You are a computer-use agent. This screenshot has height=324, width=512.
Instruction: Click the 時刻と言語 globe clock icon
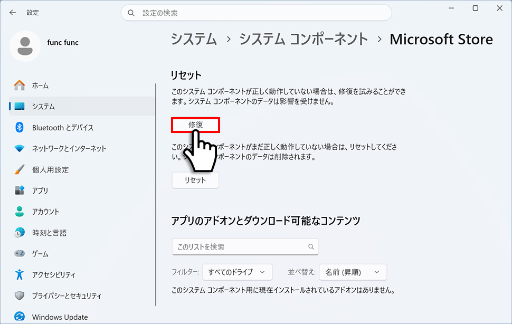tap(20, 232)
